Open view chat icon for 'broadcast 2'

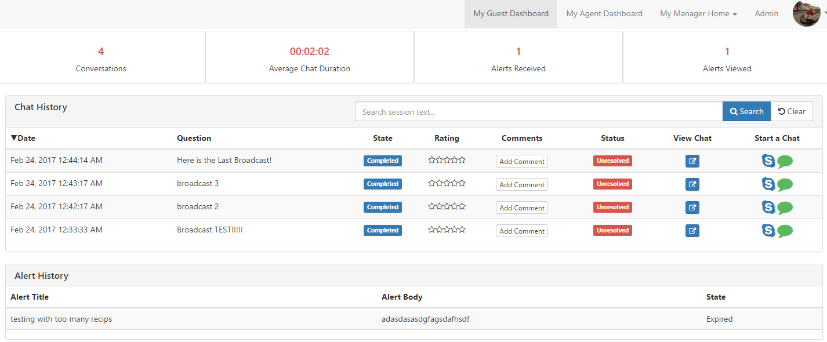(692, 208)
